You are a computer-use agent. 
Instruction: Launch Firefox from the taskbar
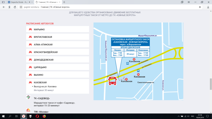tap(44, 116)
